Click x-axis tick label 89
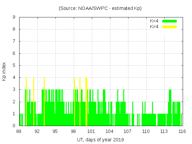The width and height of the screenshot is (192, 144). 19,131
